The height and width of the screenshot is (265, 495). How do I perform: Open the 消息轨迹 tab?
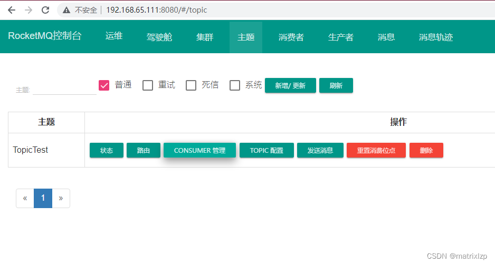tap(436, 37)
